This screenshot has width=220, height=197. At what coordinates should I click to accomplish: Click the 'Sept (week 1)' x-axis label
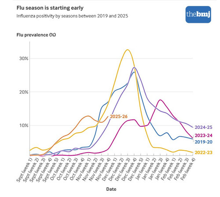click(25, 169)
